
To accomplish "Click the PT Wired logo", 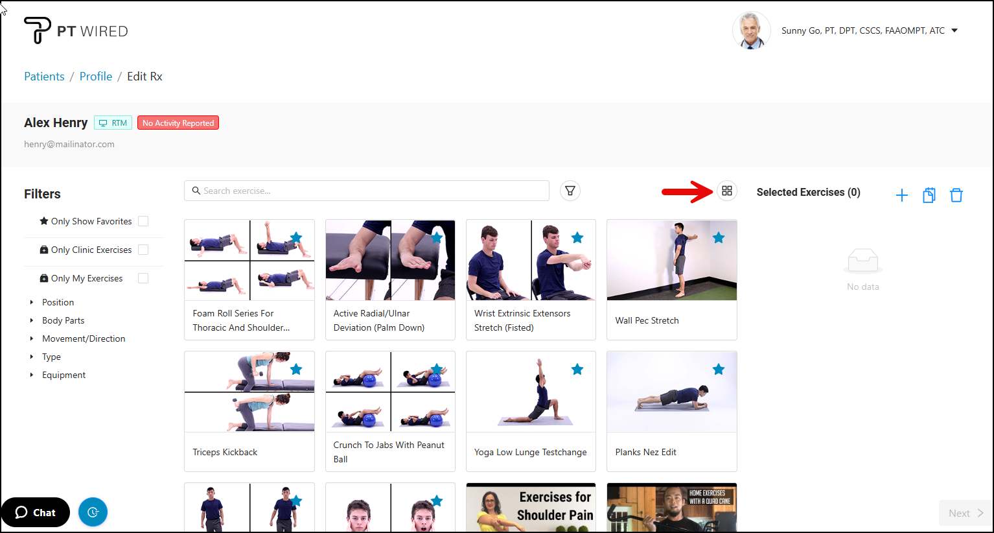I will tap(76, 30).
